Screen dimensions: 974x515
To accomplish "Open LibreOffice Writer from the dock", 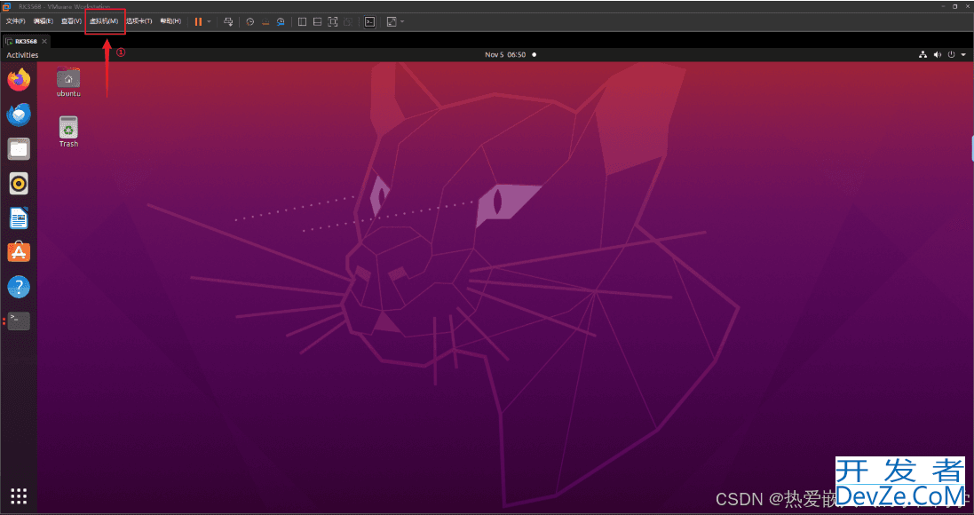I will (x=19, y=218).
